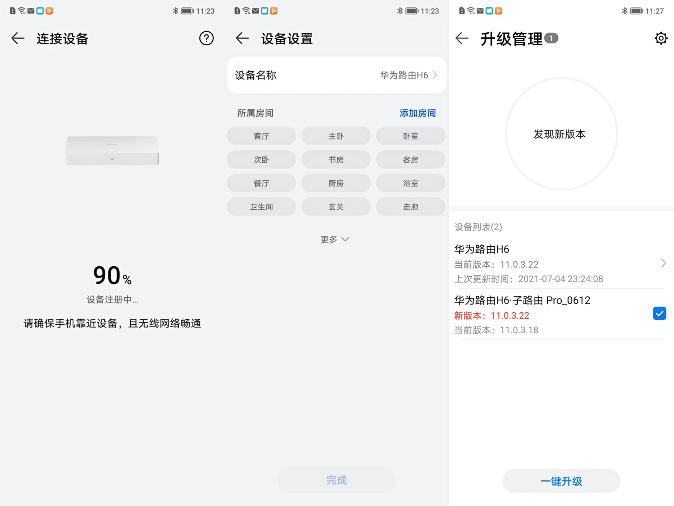Select the 卧室 room
Screen dimensions: 674x506
410,136
